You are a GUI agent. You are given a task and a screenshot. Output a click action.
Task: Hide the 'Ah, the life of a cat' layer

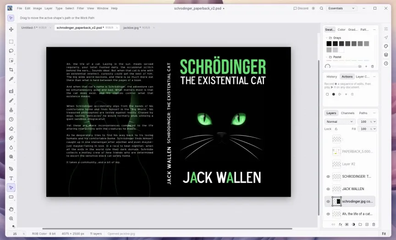point(328,214)
